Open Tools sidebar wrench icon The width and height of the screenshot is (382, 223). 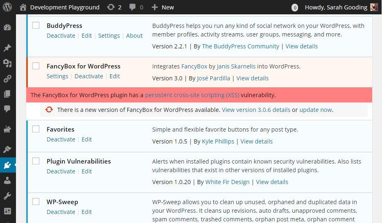pos(7,196)
